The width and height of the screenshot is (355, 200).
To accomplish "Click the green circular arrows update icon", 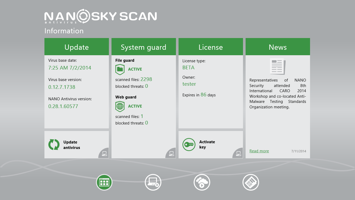I will 54,145.
